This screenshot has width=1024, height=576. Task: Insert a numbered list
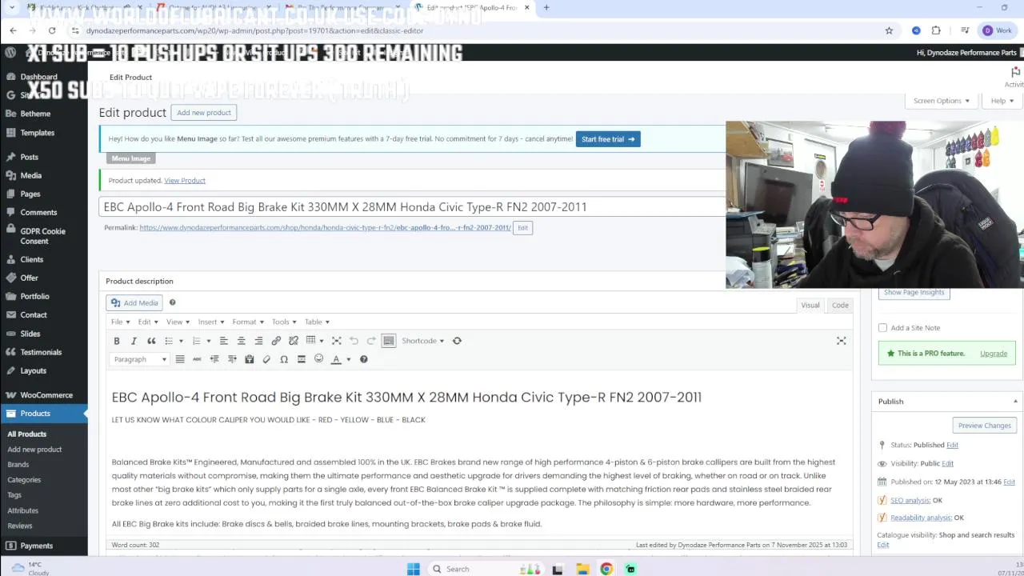coord(197,341)
